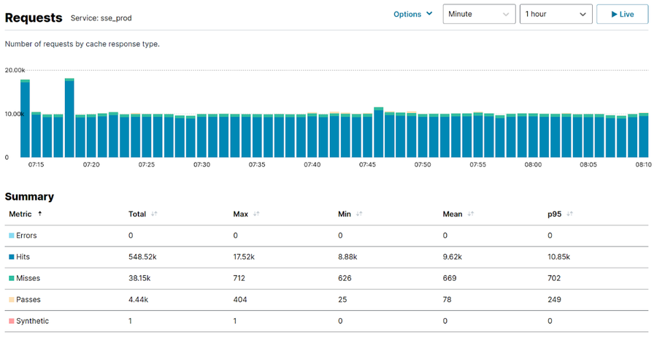The height and width of the screenshot is (348, 657).
Task: Expand the 1 hour time range dropdown
Action: click(x=555, y=14)
